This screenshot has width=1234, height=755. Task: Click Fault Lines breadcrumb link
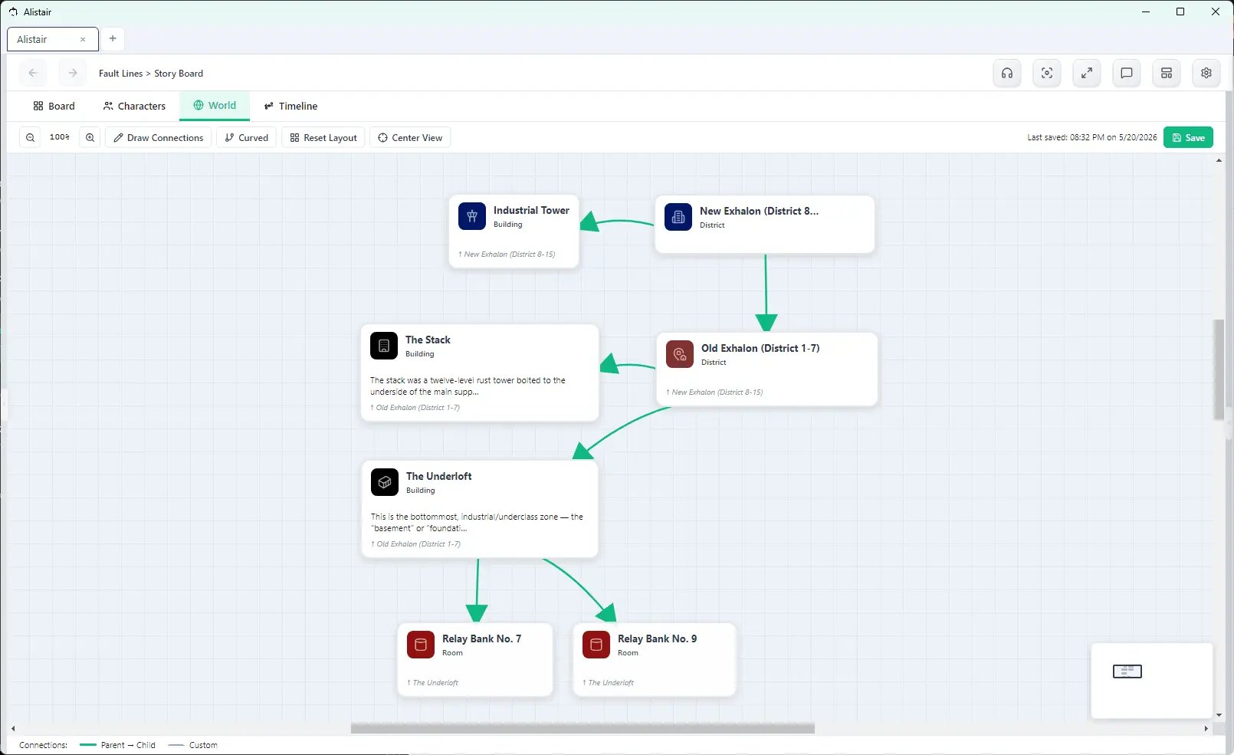120,74
